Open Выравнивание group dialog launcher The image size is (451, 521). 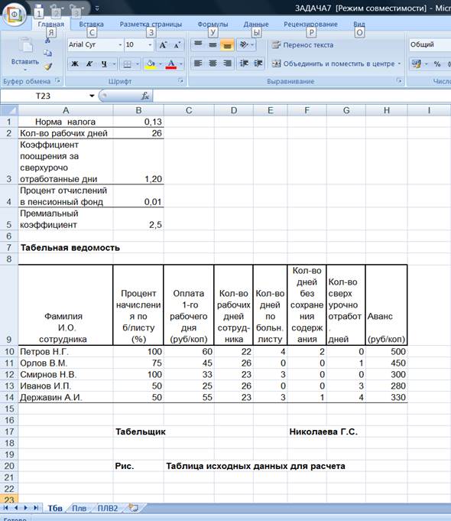coord(399,81)
